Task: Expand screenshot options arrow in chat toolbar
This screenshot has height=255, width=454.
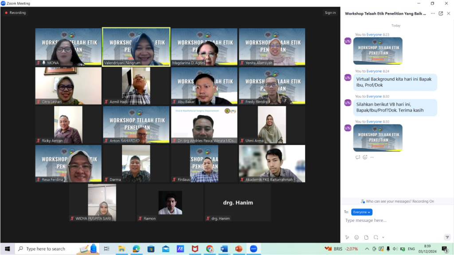Action: tap(383, 238)
